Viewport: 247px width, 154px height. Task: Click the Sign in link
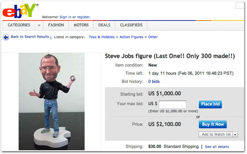65,17
